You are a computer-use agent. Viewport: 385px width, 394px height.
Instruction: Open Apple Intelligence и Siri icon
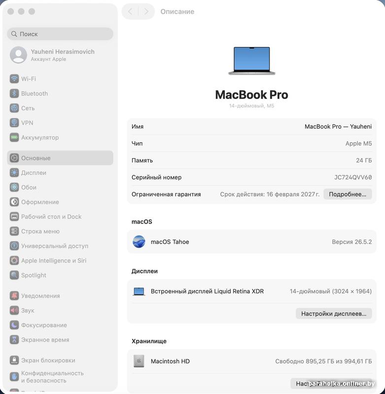[14, 261]
